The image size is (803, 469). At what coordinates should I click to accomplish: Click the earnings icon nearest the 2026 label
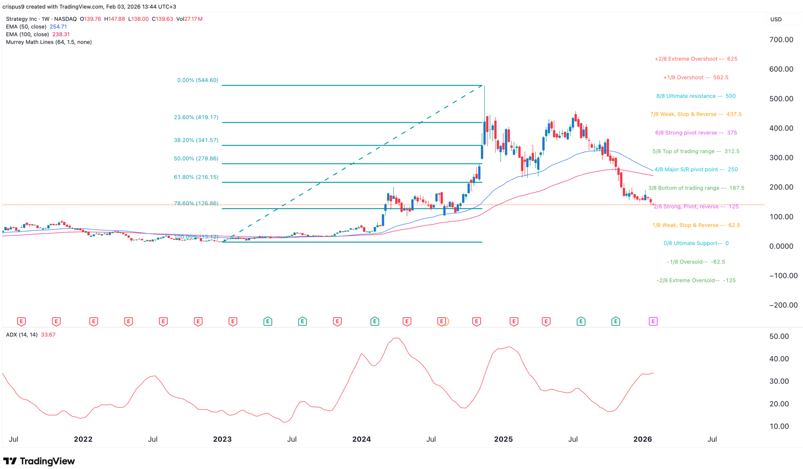(x=653, y=322)
